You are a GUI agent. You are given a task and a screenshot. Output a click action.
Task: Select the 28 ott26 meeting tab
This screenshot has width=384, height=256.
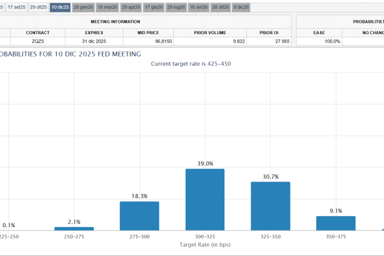(221, 7)
